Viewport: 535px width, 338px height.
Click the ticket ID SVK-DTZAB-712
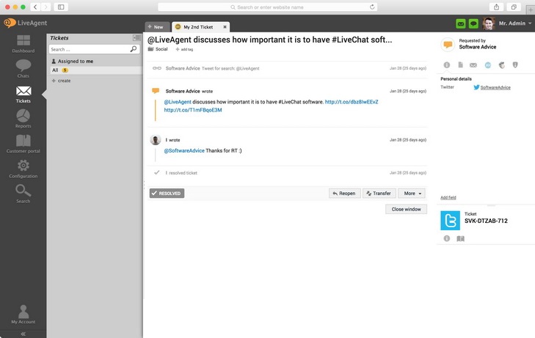pos(486,221)
